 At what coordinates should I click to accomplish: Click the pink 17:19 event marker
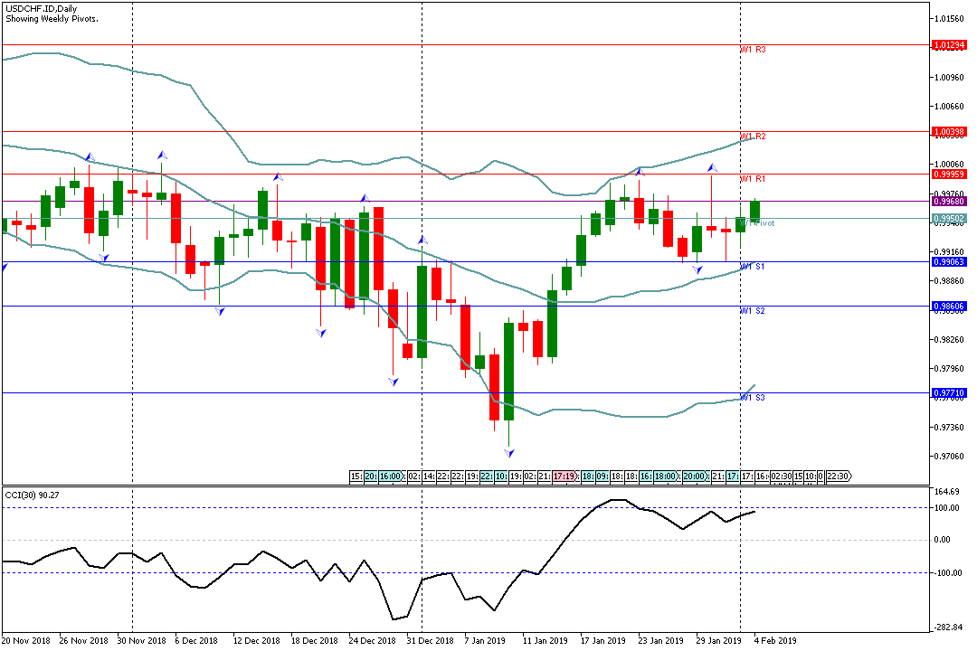tap(564, 476)
